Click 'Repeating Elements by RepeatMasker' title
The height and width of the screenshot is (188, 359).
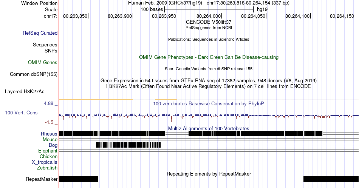click(x=209, y=174)
